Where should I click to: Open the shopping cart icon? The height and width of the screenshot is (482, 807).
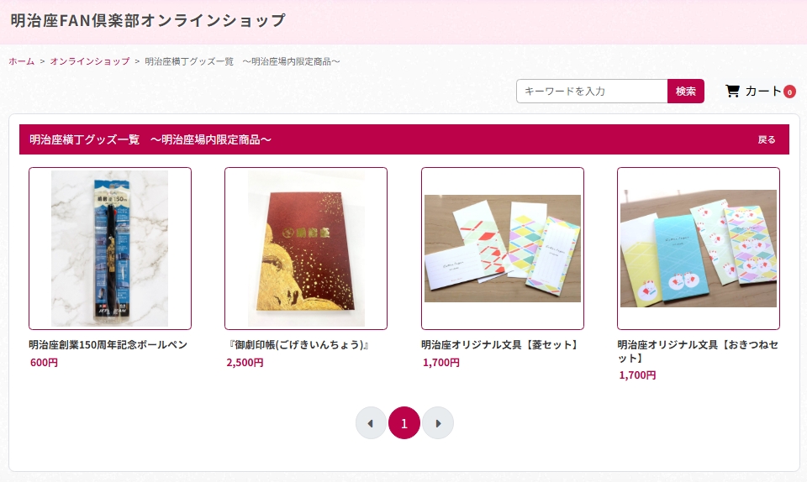(732, 91)
